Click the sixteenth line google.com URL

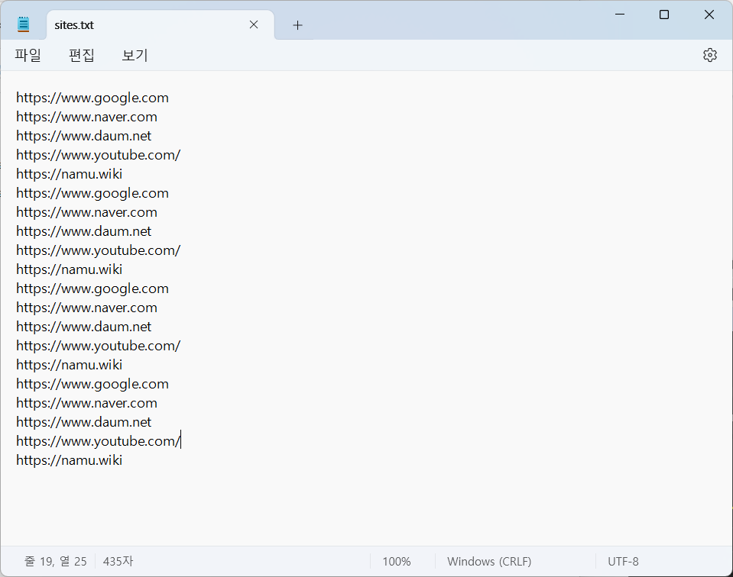click(92, 384)
